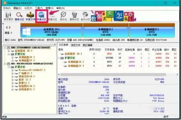Click the New Partition (新建分区) toolbar icon
The height and width of the screenshot is (120, 181).
(52, 16)
